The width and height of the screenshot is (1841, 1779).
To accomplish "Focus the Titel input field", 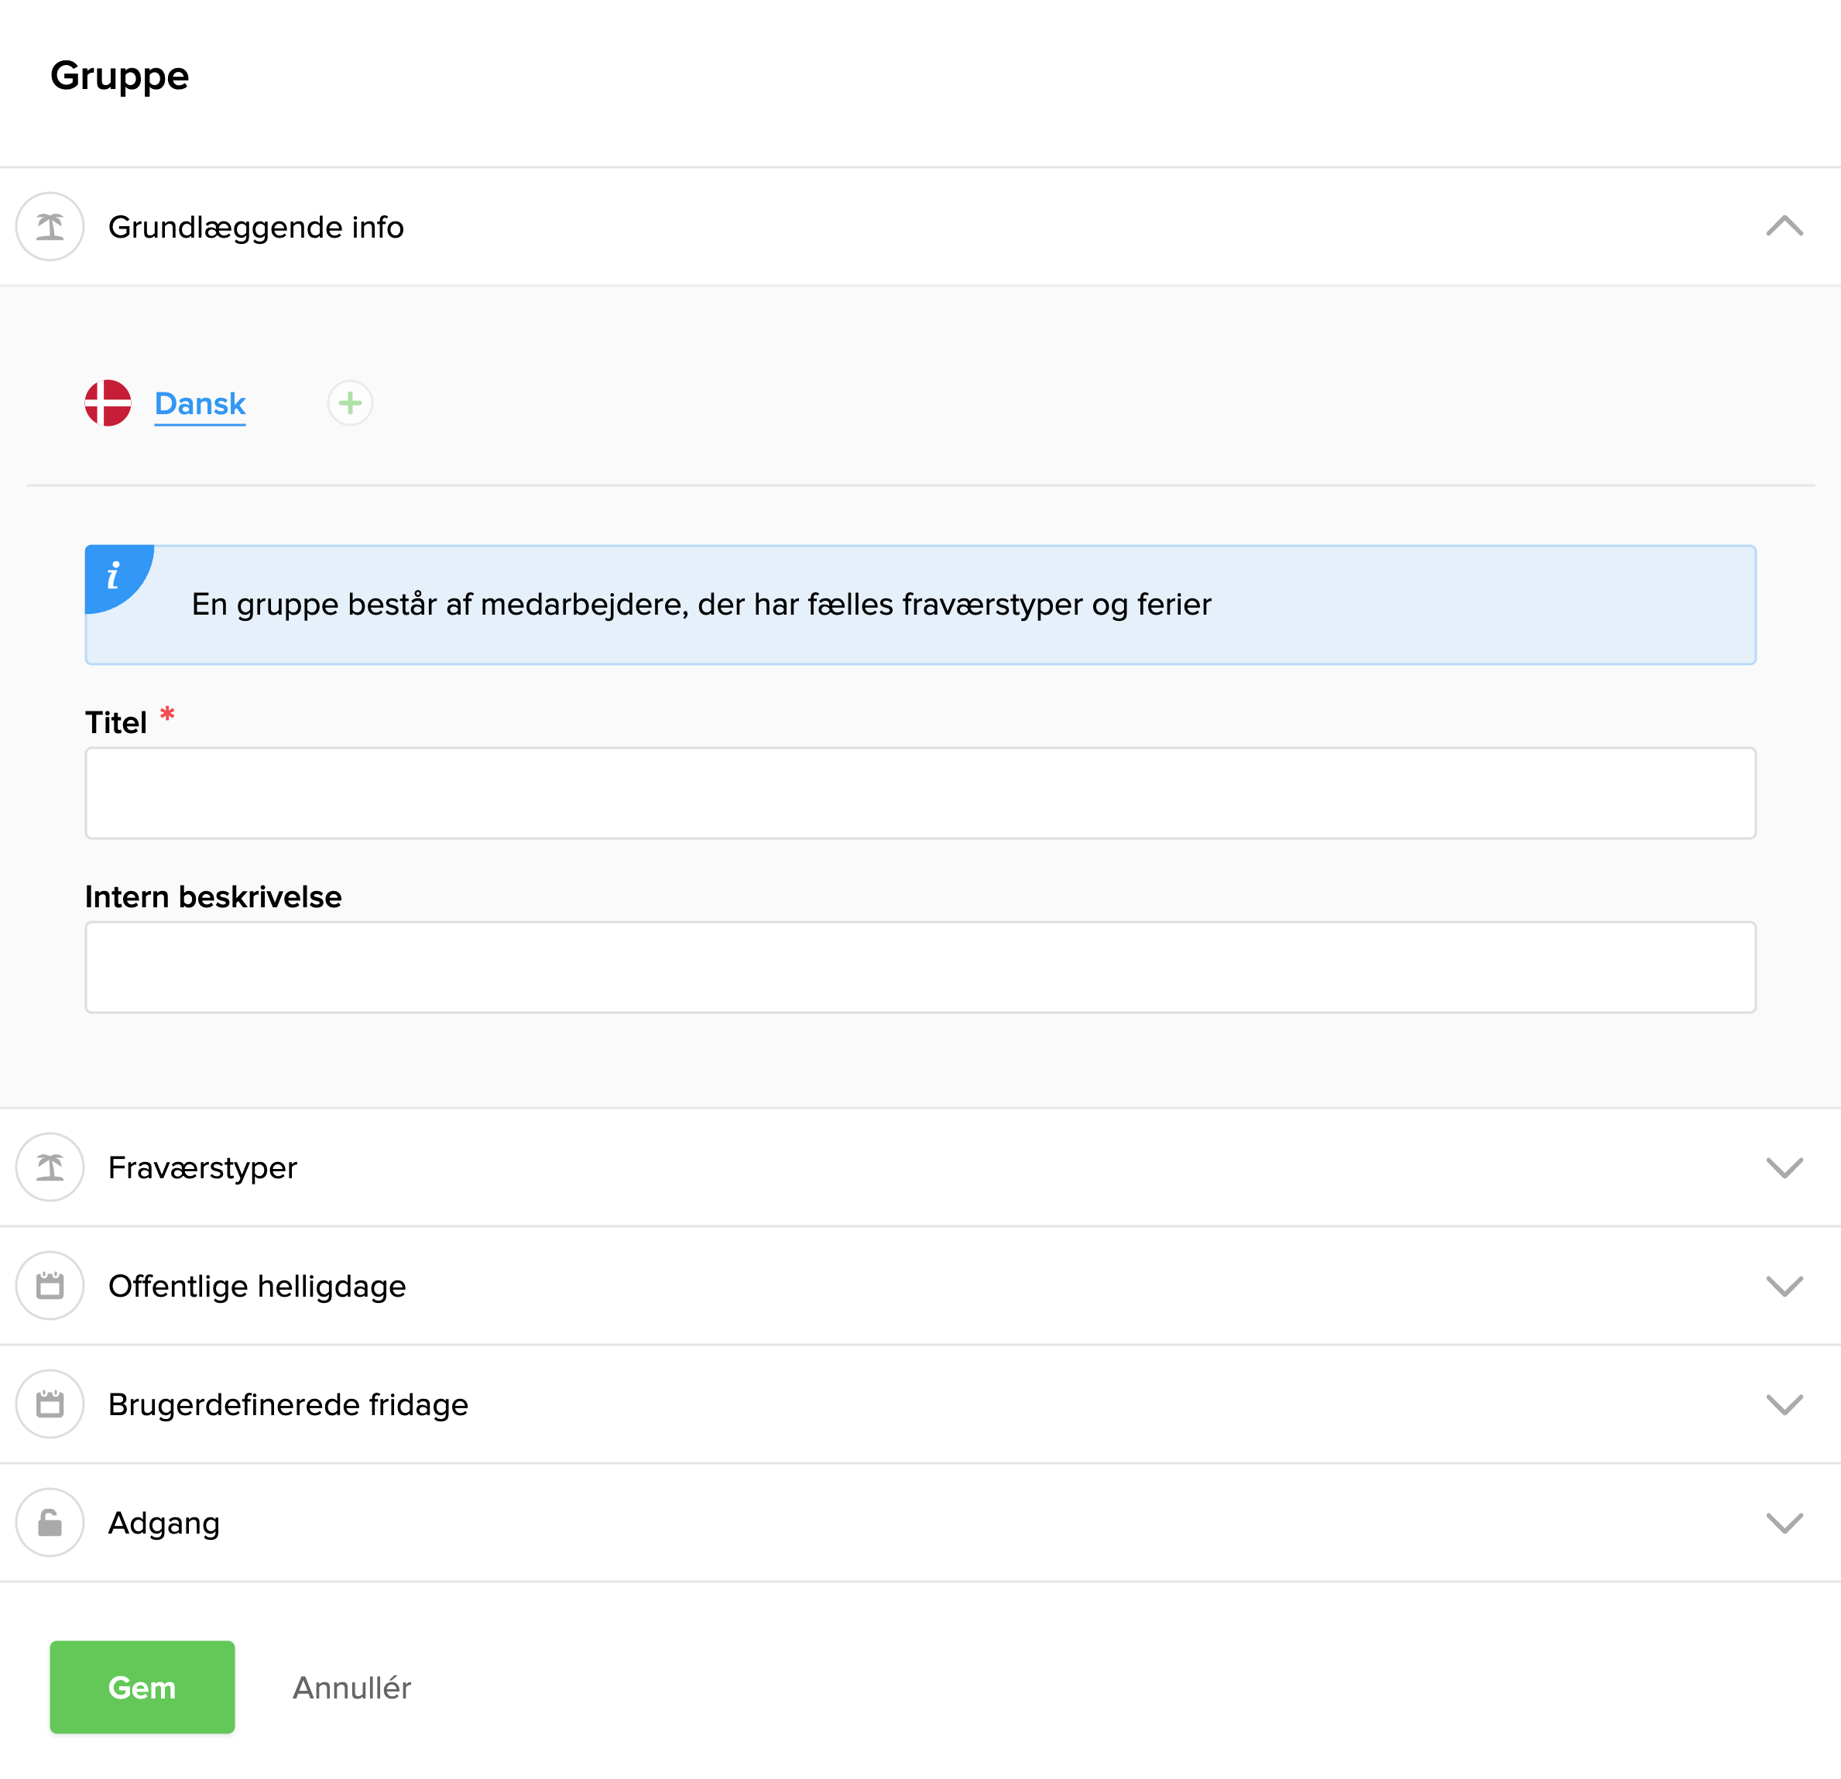I will pos(920,793).
